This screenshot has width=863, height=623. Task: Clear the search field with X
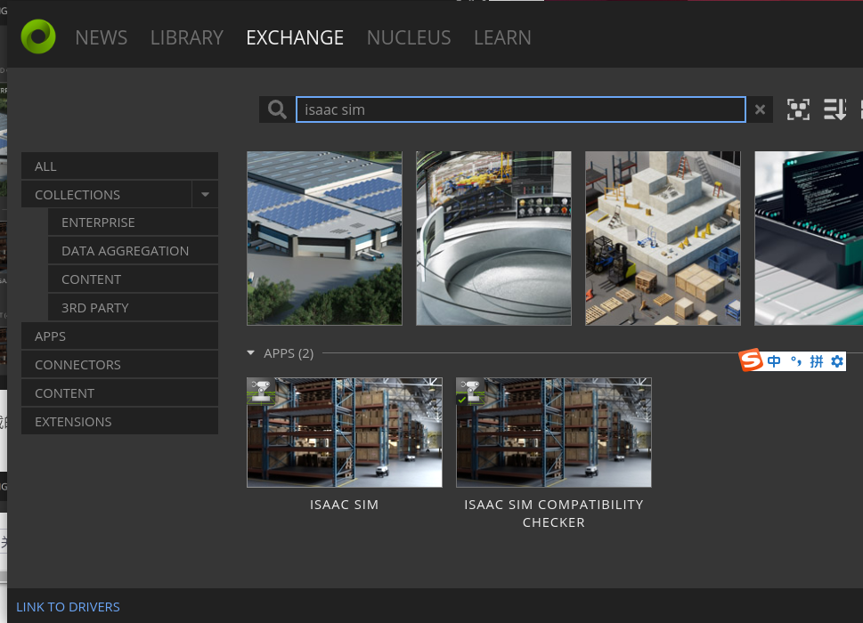coord(760,109)
